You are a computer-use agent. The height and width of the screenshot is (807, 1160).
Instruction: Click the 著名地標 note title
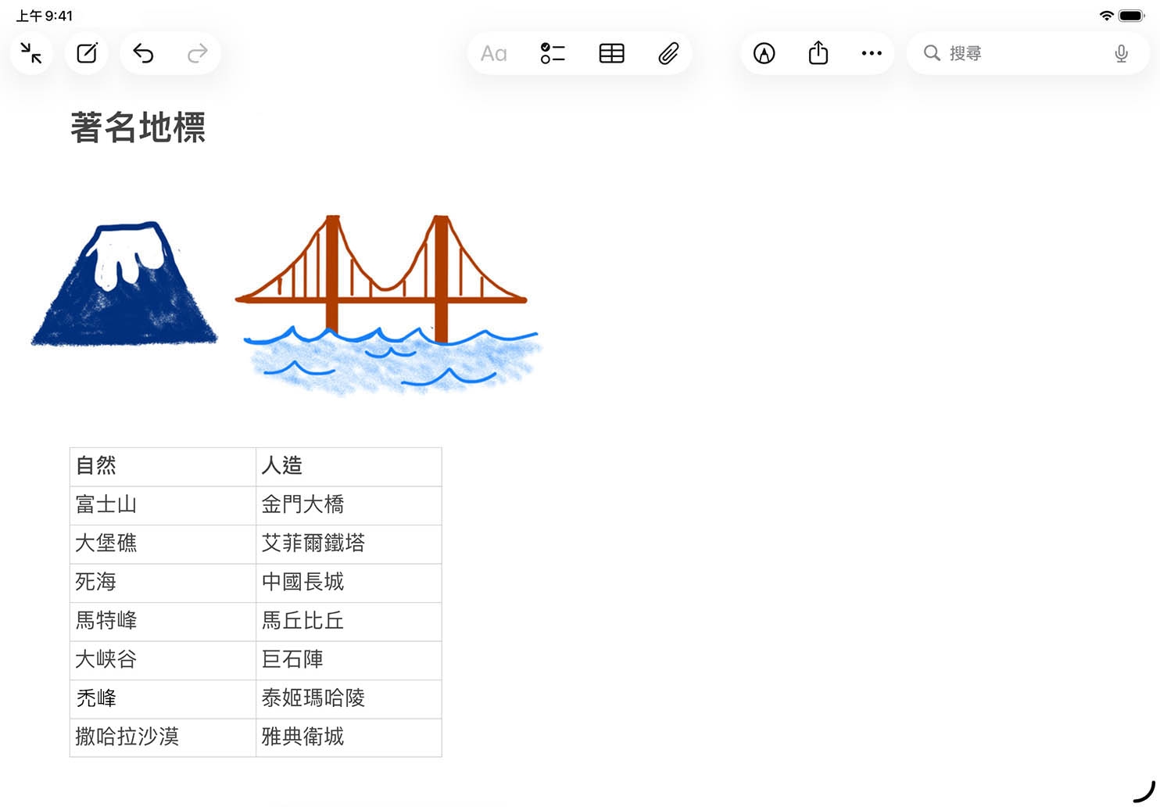138,127
